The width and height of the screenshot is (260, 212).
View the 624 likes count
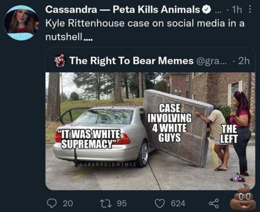[x=178, y=204]
